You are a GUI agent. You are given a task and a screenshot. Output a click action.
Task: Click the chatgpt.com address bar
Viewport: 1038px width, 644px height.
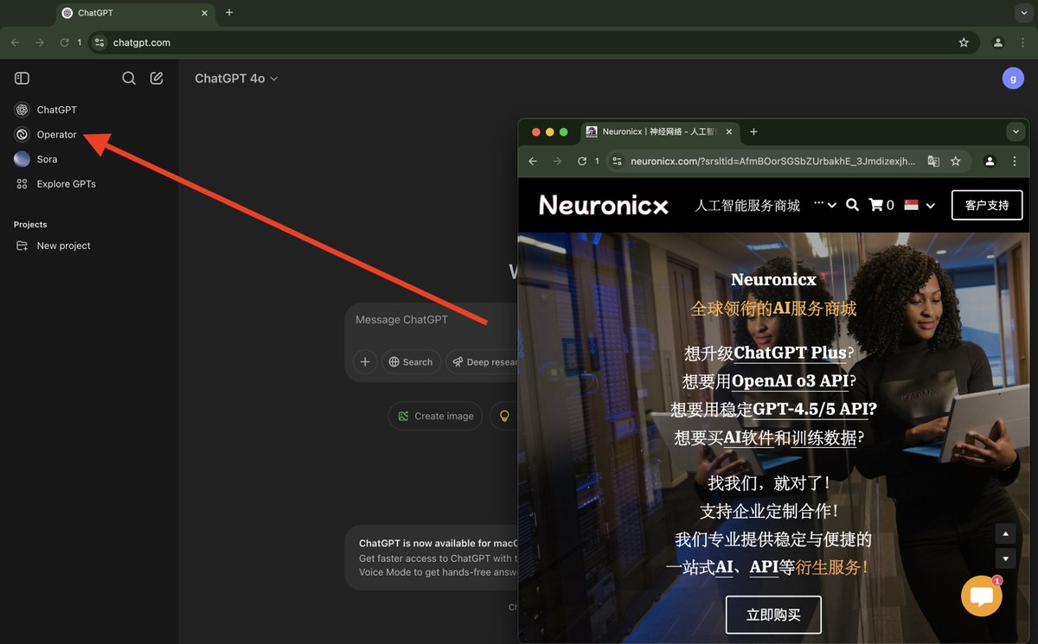click(x=533, y=42)
